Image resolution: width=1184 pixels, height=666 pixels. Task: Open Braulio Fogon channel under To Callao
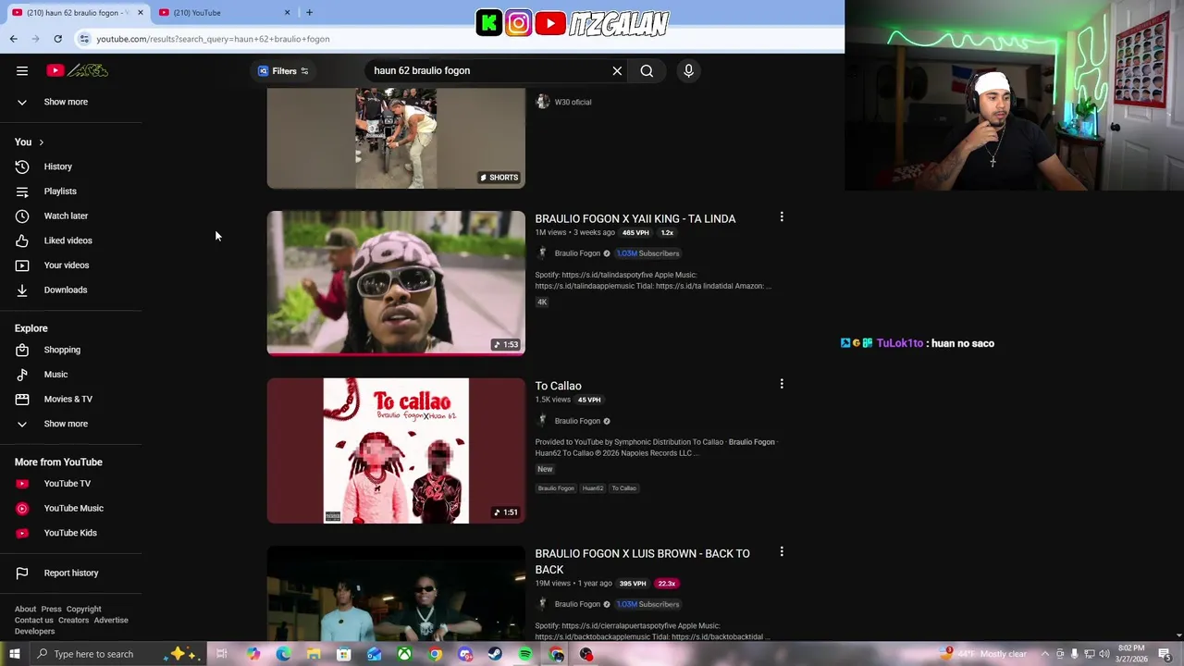pyautogui.click(x=577, y=421)
